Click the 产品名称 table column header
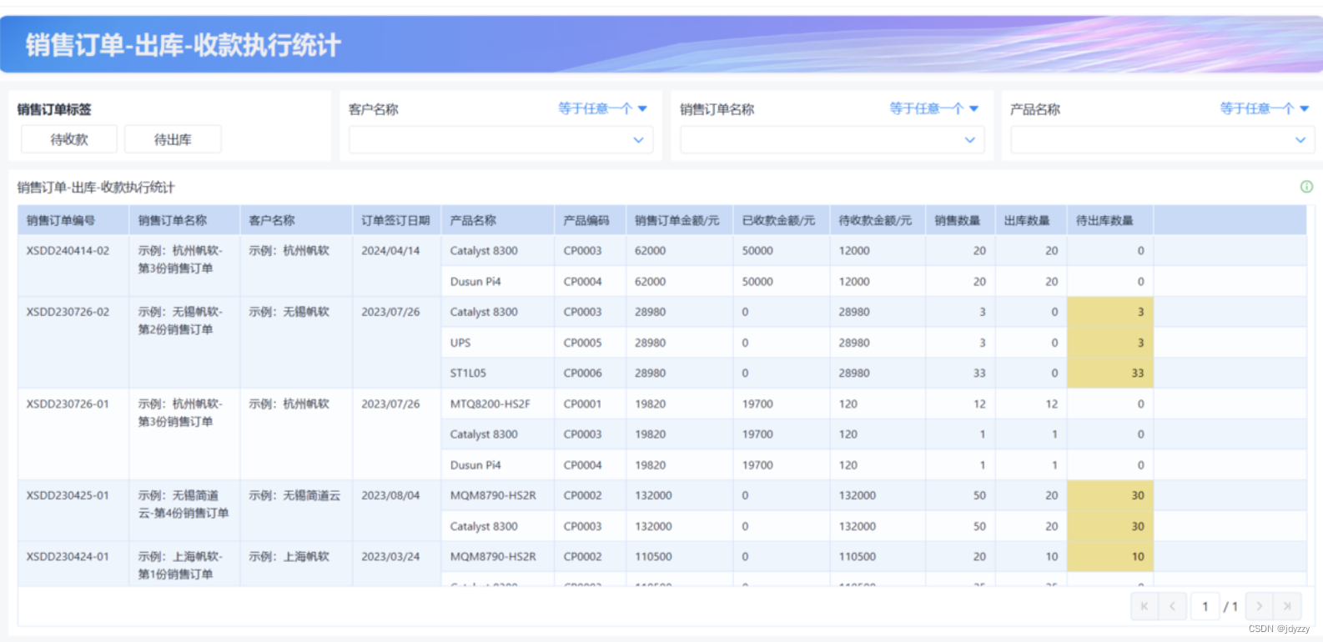Screen dimensions: 1323x642 pyautogui.click(x=497, y=220)
